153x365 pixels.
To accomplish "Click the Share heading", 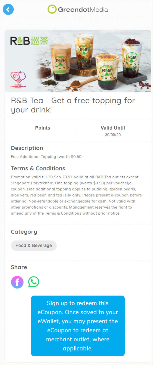I will click(19, 267).
